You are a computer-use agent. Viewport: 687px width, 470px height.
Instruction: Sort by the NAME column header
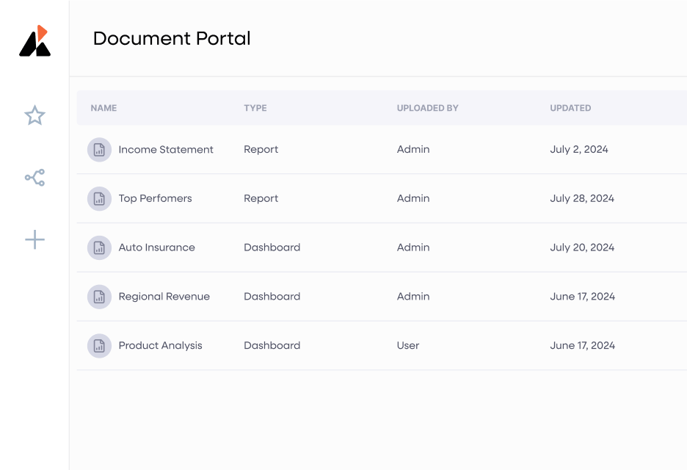click(103, 108)
